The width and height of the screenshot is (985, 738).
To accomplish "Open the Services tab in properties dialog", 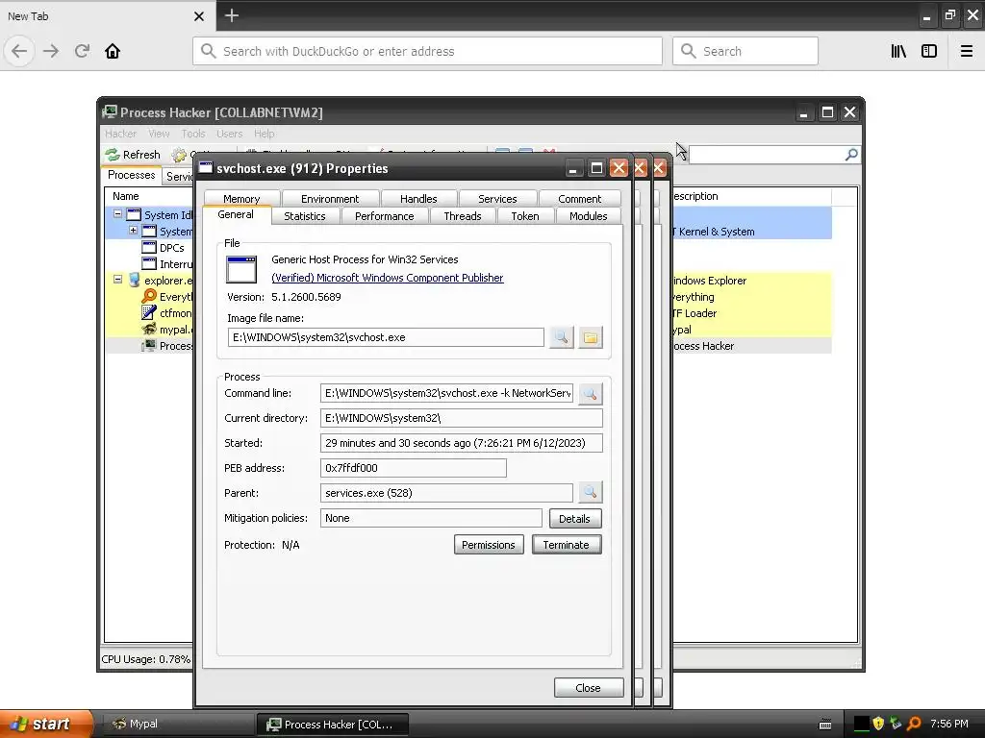I will 497,198.
